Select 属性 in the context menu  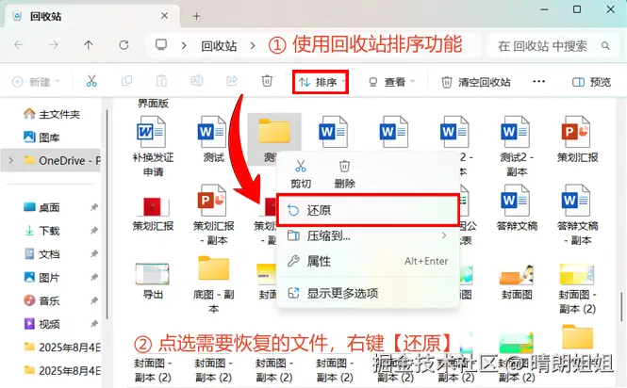[x=368, y=261]
